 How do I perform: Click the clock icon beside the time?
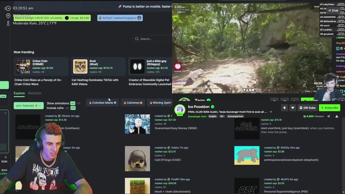(x=8, y=8)
